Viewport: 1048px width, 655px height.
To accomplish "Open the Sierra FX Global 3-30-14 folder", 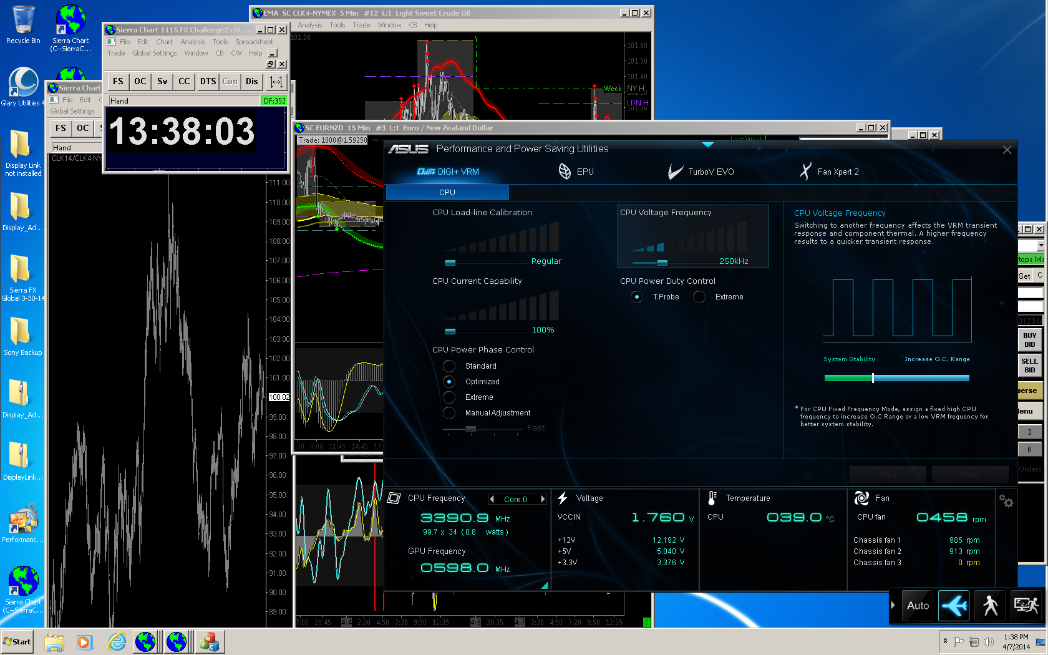I will click(x=23, y=278).
